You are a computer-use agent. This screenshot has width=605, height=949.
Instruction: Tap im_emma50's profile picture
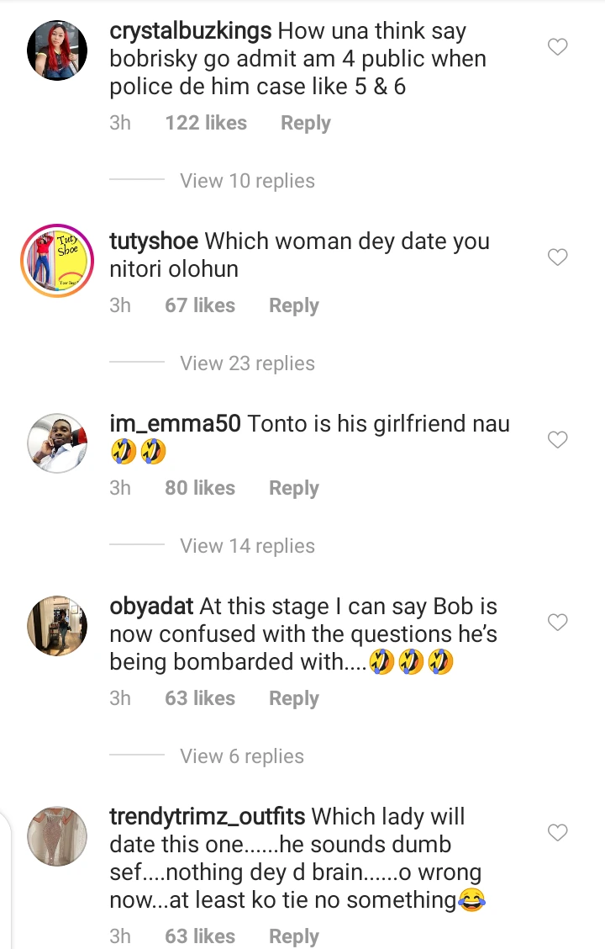click(x=57, y=443)
